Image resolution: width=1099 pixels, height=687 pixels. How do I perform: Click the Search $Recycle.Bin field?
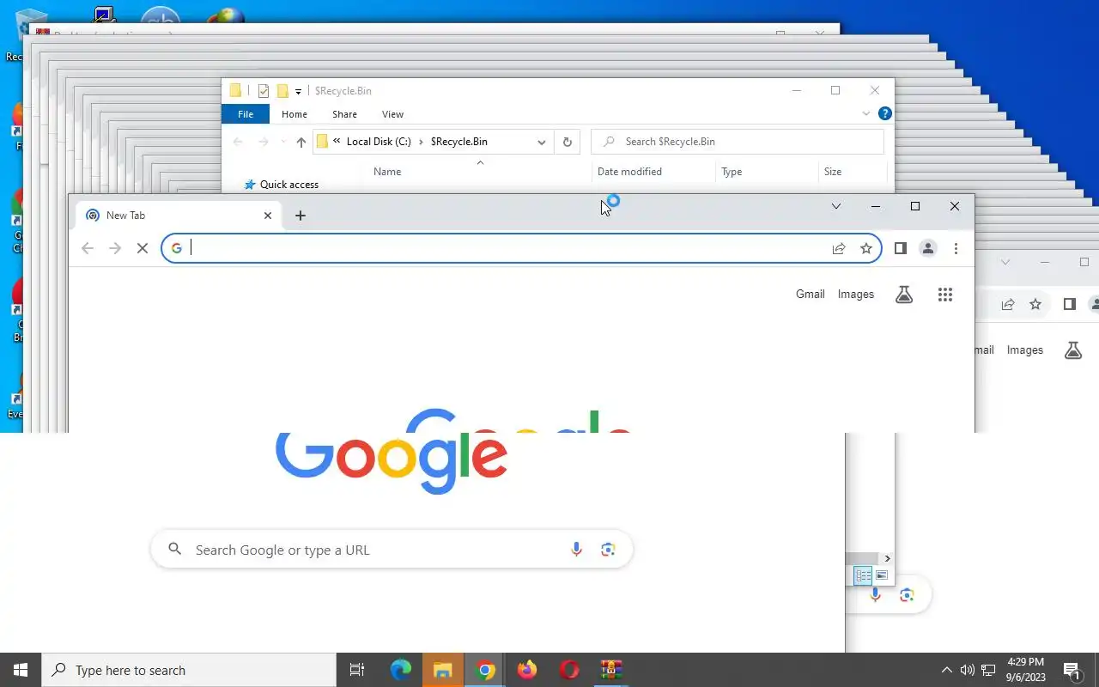738,142
